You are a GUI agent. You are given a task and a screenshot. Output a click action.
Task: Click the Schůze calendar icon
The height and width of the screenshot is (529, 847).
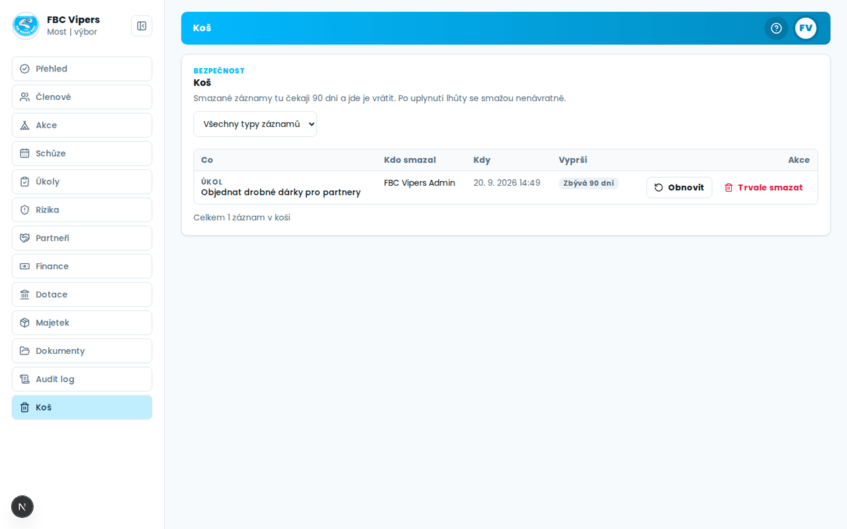24,153
